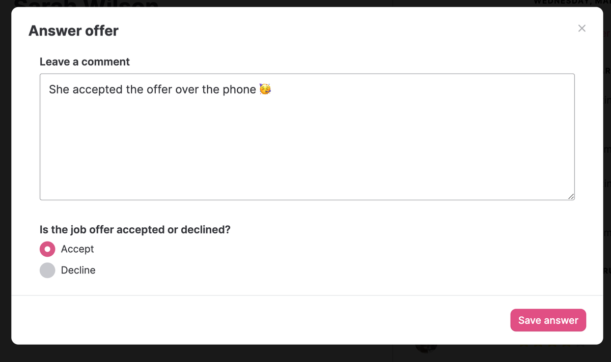The width and height of the screenshot is (611, 362).
Task: Select the Decline radio button
Action: click(47, 270)
